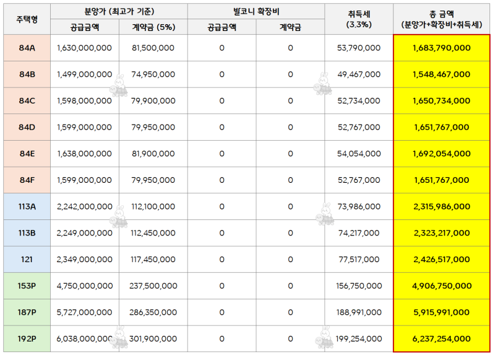Select 84E total amount 1,692,054,000

[442, 154]
